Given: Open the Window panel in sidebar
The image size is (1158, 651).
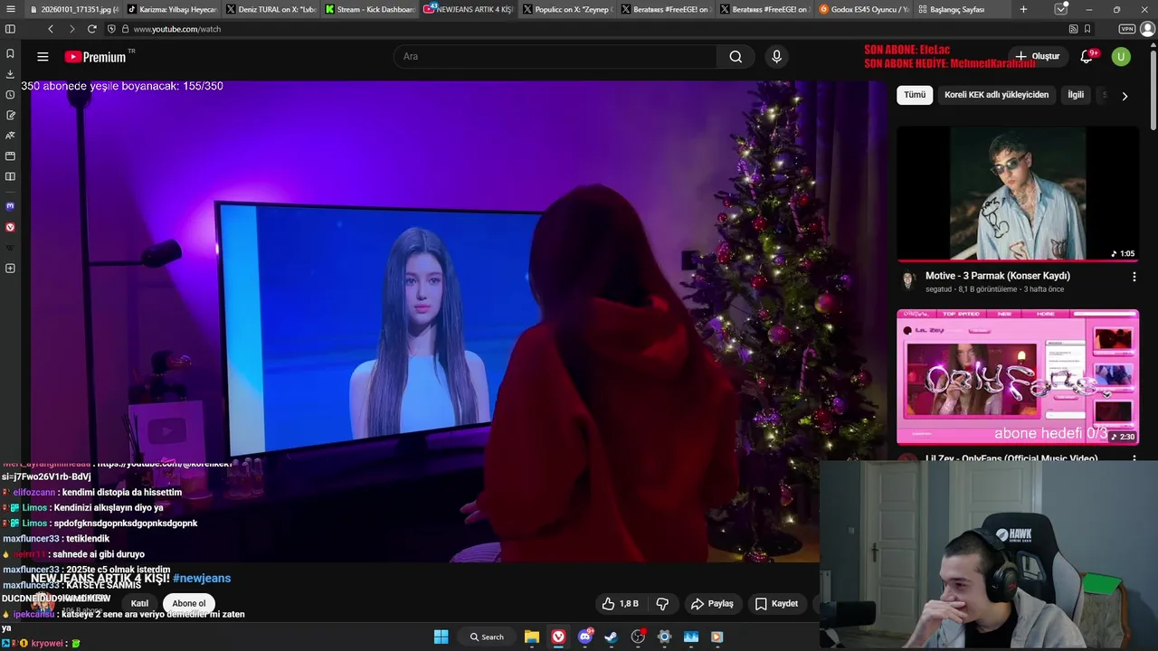Looking at the screenshot, I should pos(10,156).
